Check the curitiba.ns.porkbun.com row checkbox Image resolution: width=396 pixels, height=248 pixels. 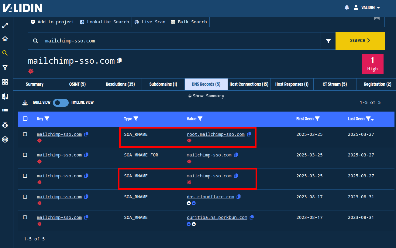[x=25, y=217]
